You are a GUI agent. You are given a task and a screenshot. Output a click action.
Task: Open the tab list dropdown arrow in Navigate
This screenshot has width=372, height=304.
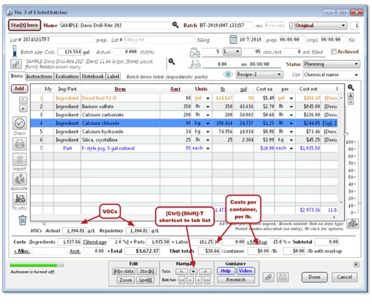pyautogui.click(x=193, y=271)
